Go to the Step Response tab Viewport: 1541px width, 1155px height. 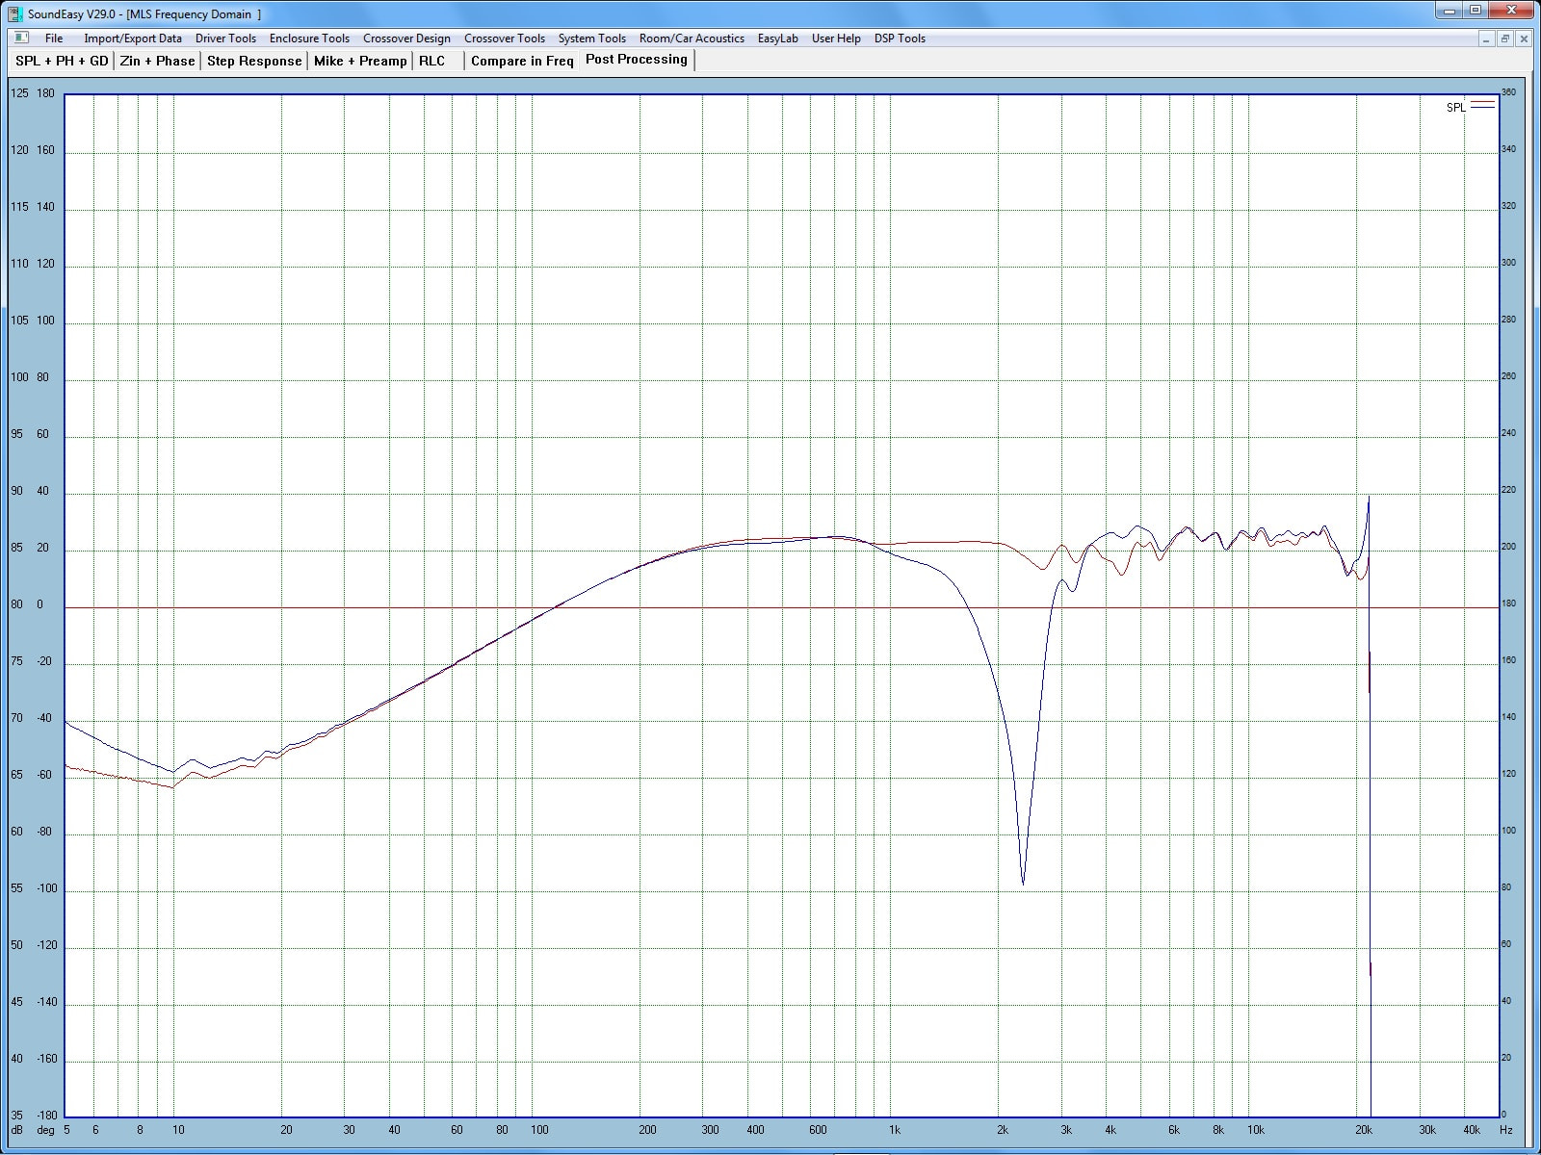tap(254, 61)
